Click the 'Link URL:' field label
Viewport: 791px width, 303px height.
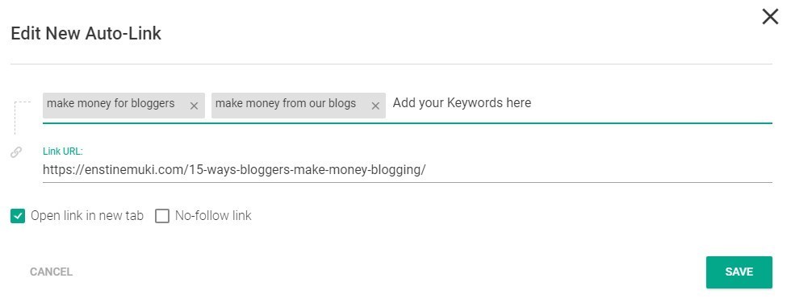pos(63,151)
